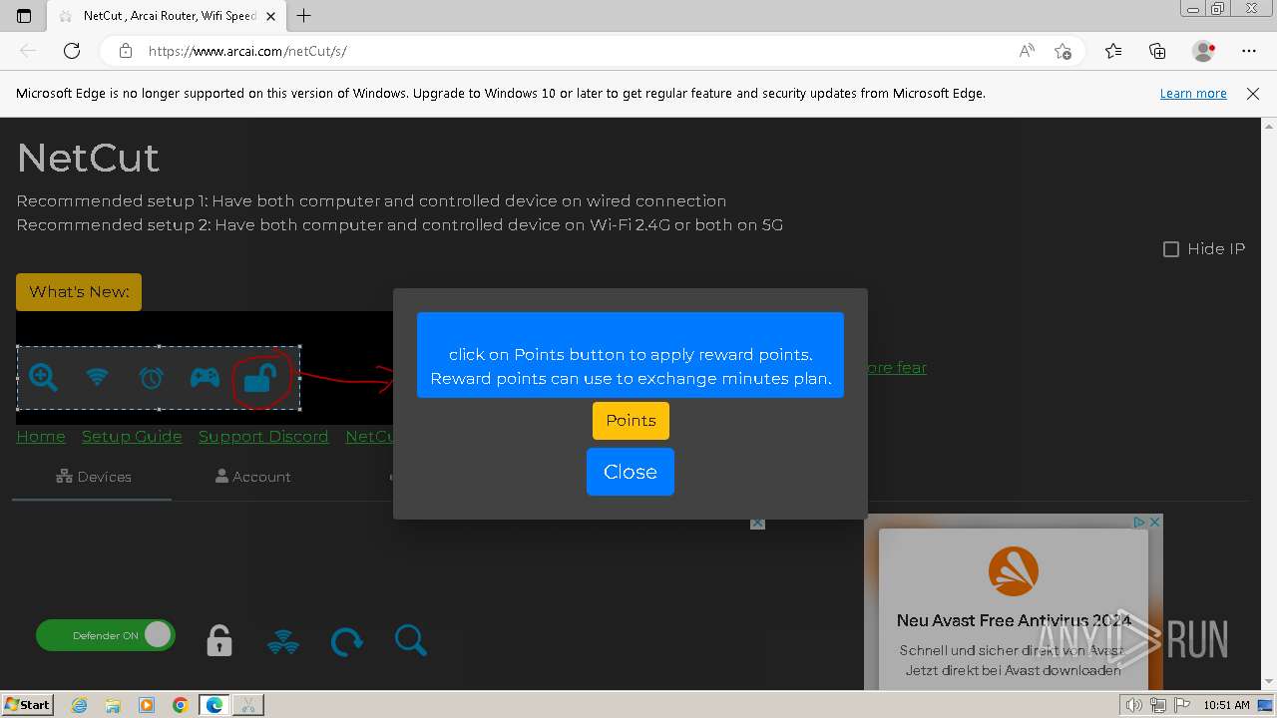Select Microsoft Edge taskbar button
The image size is (1277, 718).
[x=214, y=705]
